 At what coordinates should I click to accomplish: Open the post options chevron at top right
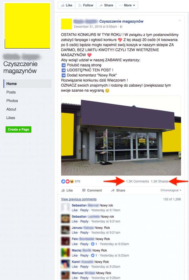179,21
